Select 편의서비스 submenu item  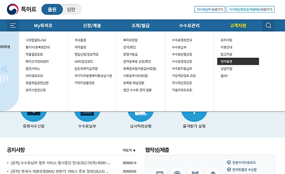(x=33, y=69)
